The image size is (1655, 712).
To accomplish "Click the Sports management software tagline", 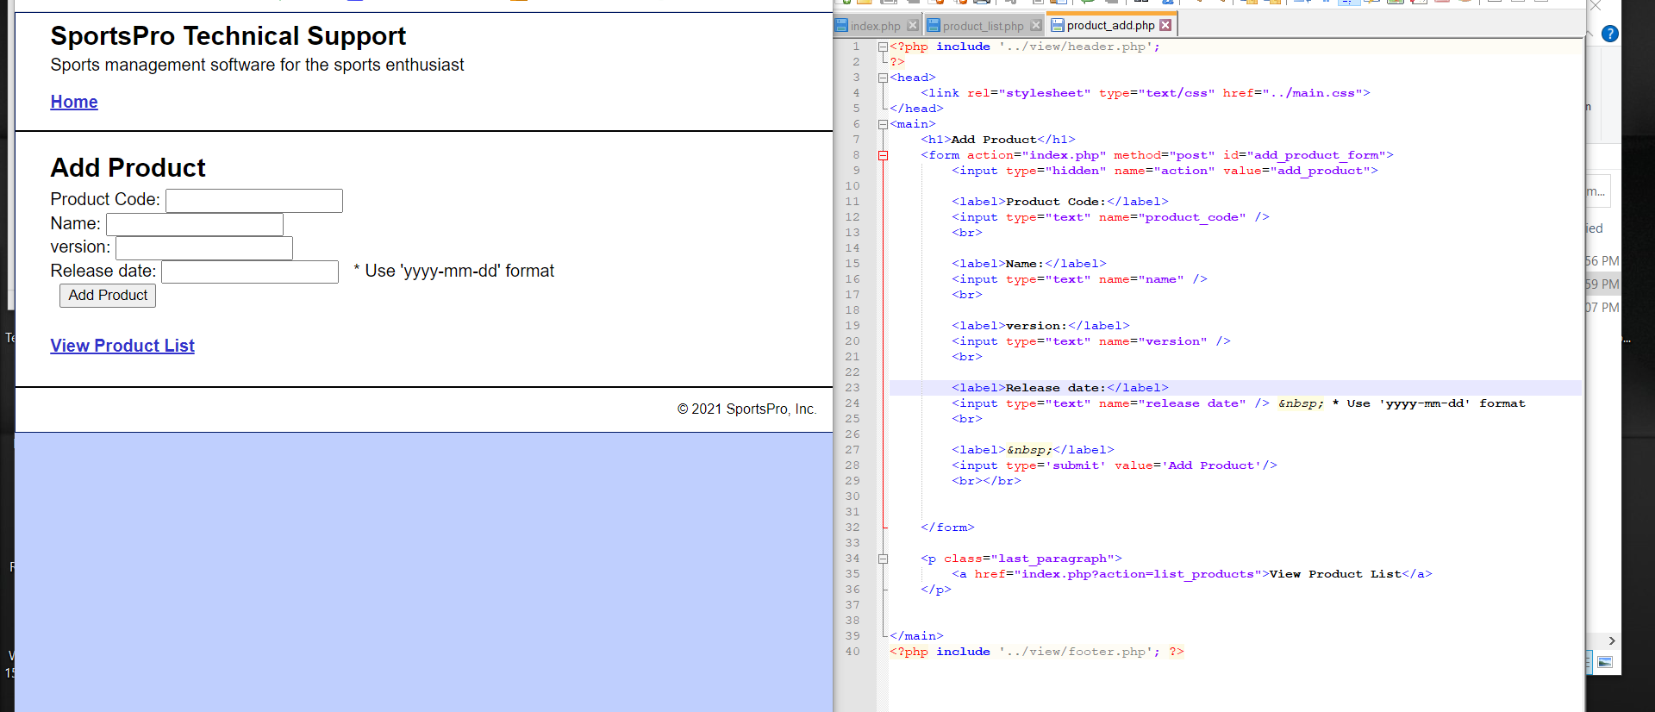I will click(257, 65).
